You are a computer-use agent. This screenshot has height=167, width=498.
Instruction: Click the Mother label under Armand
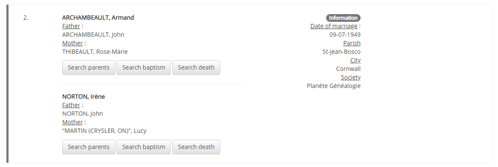click(73, 43)
